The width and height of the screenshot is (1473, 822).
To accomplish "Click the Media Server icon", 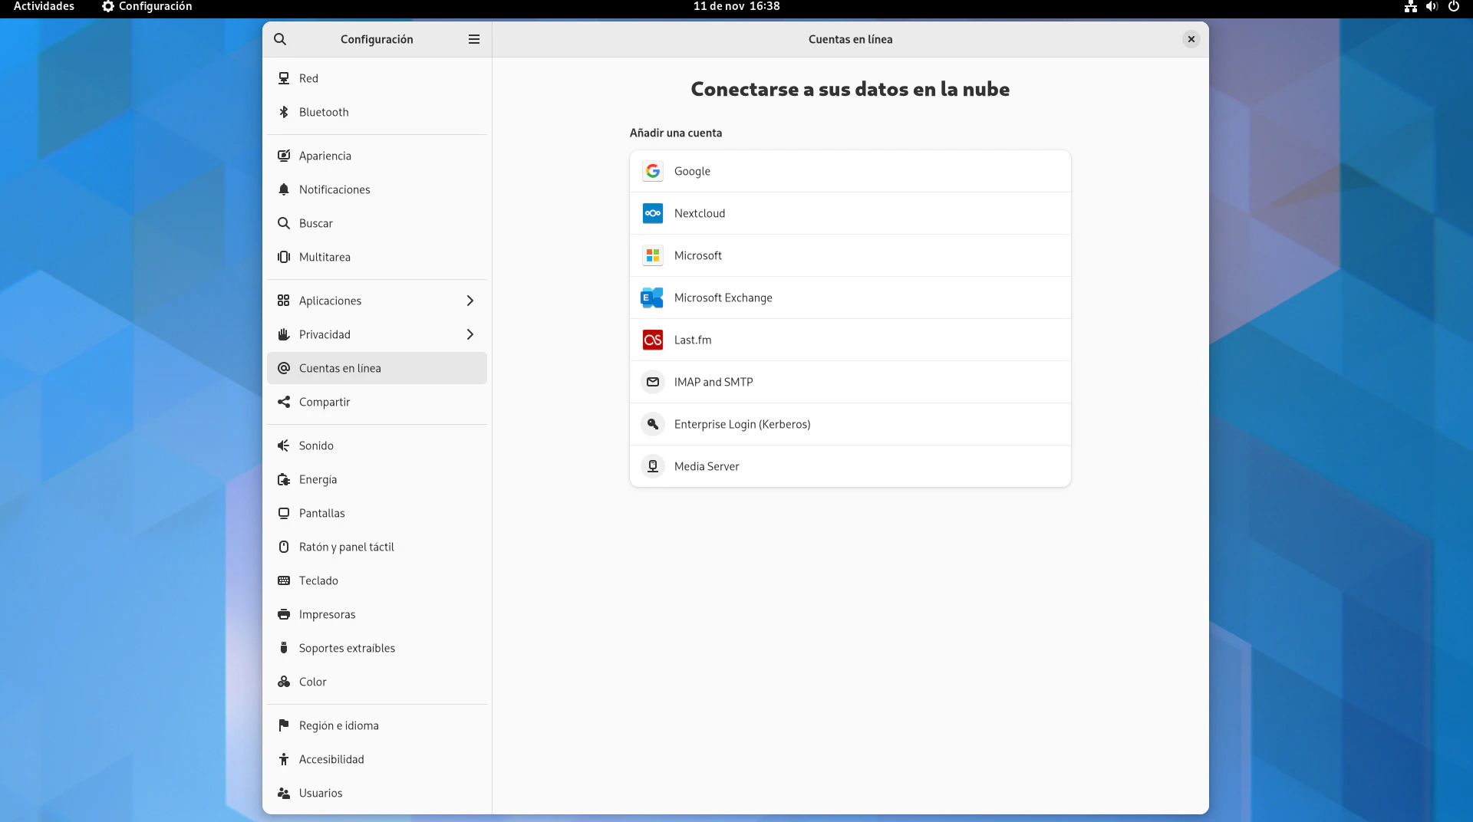I will 653,466.
